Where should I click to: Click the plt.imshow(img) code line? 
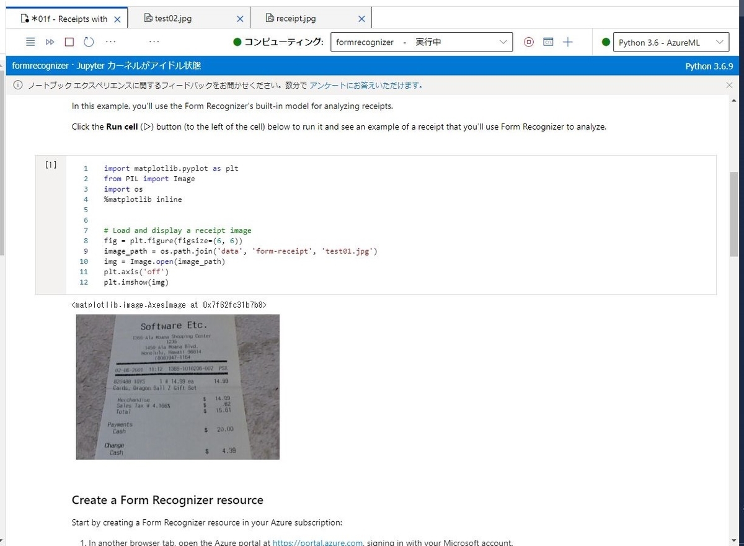coord(136,282)
